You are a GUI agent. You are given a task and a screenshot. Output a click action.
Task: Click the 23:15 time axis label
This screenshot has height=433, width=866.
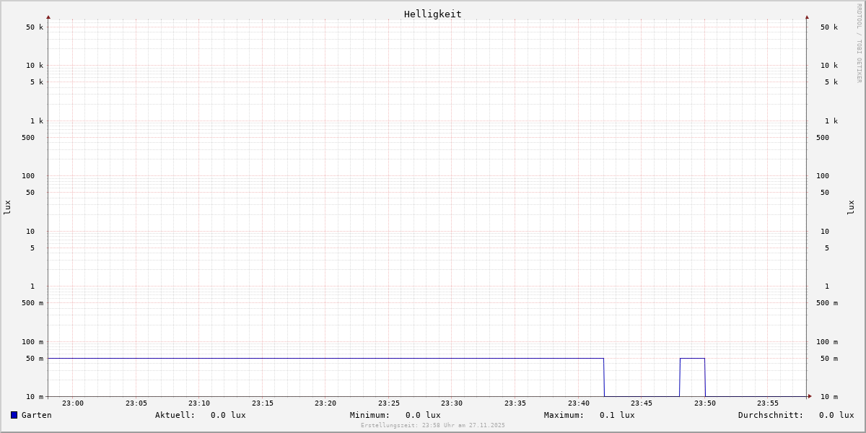click(x=263, y=403)
